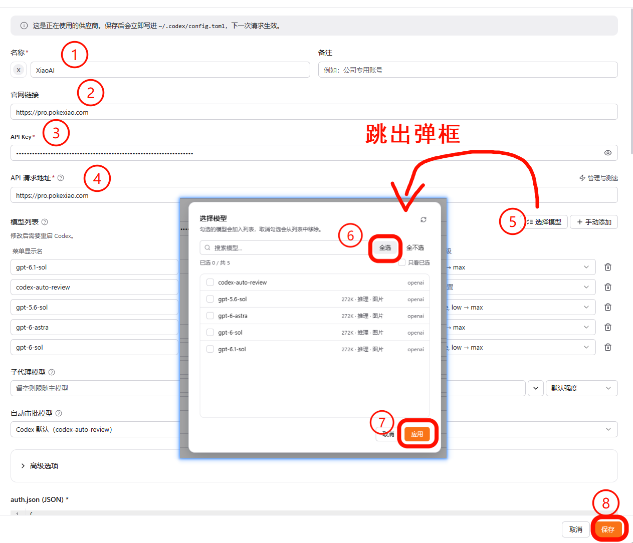Expand the dropdown on gpt-5.6-sol row
Viewport: 633px width, 543px height.
click(586, 307)
